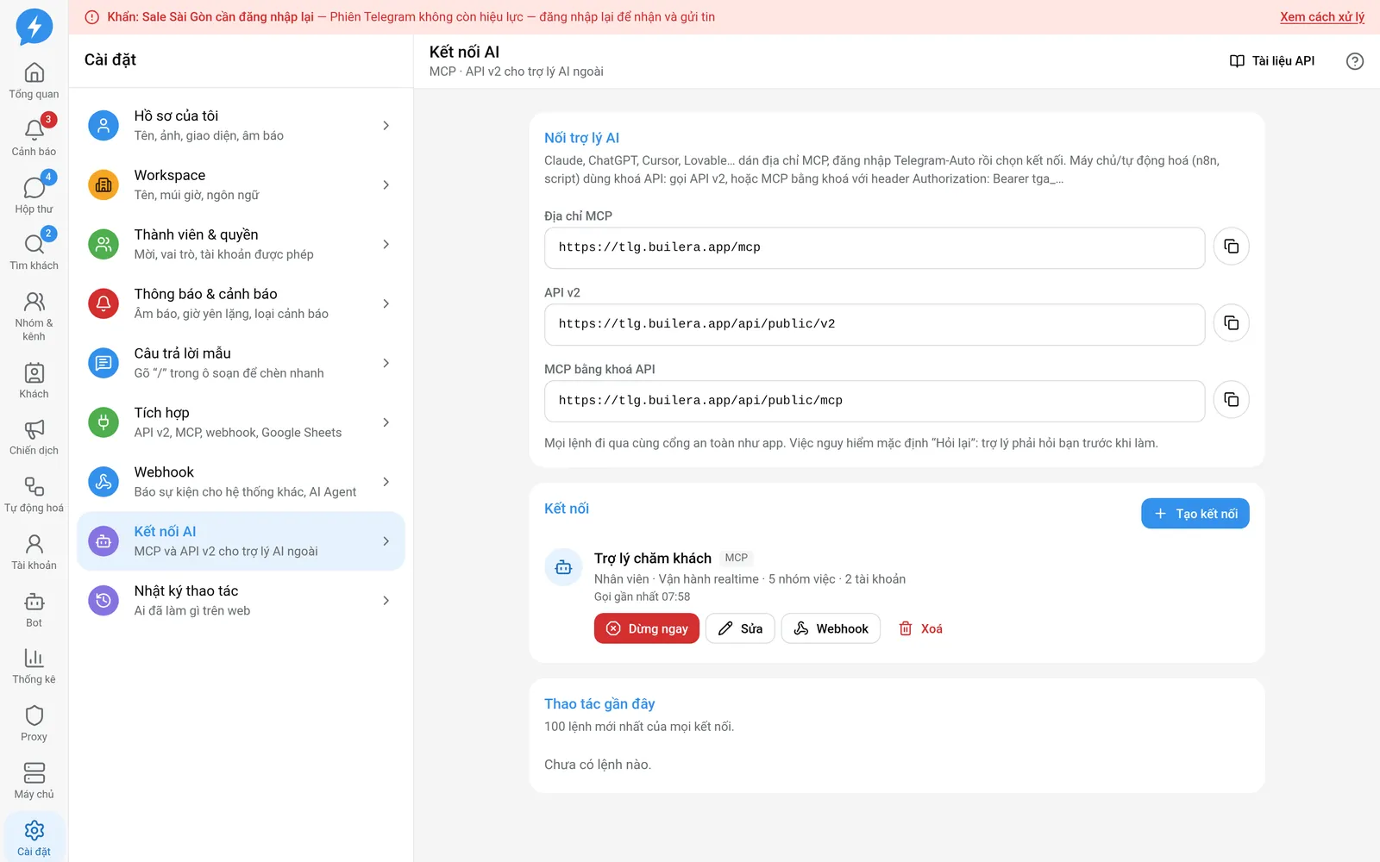Open Nhật ký thao tác settings item
Viewport: 1380px width, 862px height.
241,601
